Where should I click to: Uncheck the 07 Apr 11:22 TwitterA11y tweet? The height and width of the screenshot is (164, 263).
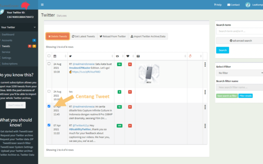(49, 125)
